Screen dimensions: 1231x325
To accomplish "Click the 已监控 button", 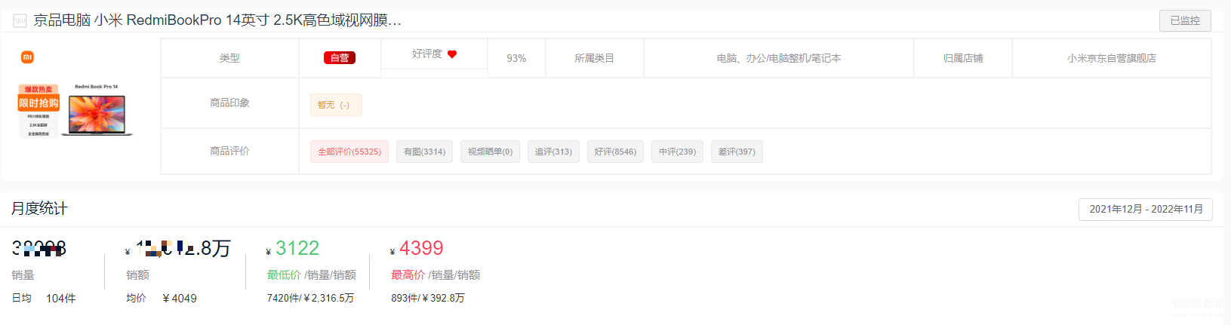I will click(x=1185, y=20).
